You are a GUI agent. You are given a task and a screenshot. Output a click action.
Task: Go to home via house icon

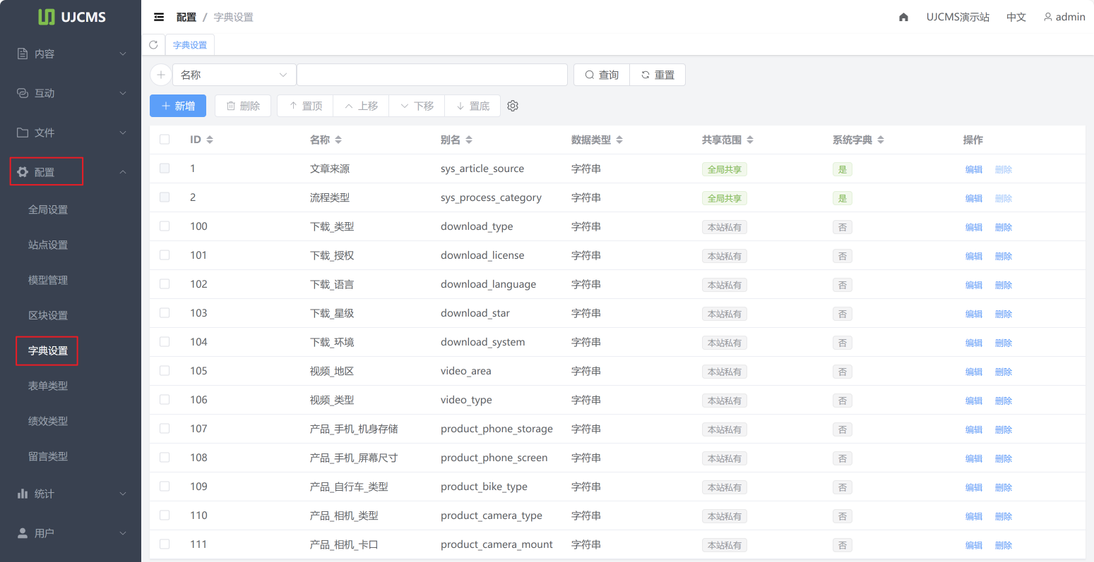pyautogui.click(x=903, y=17)
